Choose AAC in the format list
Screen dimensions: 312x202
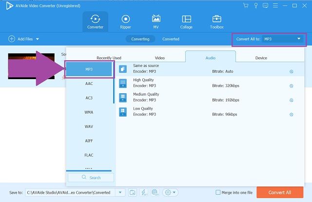click(89, 84)
